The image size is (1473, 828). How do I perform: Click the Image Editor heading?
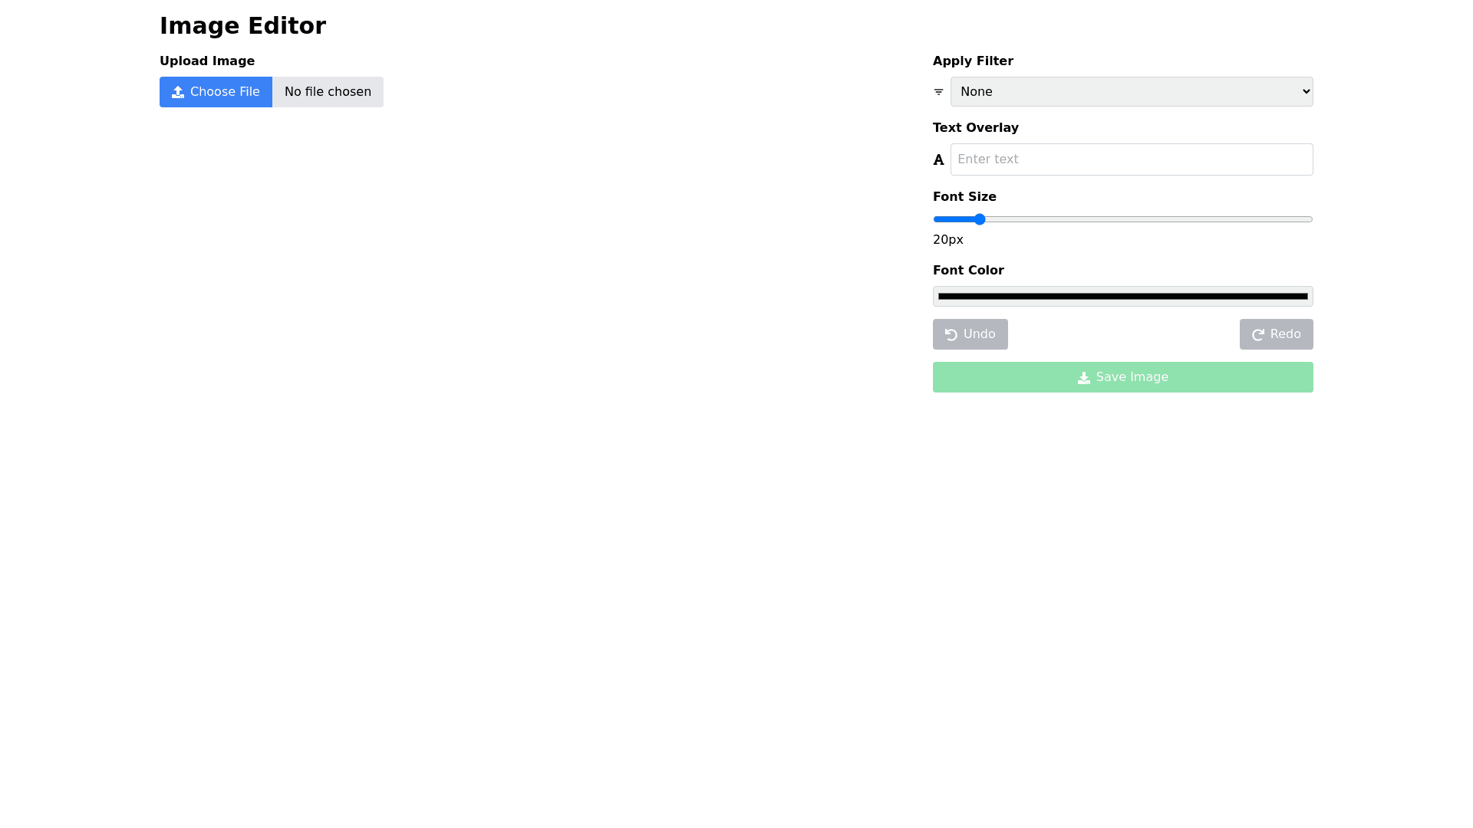click(242, 26)
